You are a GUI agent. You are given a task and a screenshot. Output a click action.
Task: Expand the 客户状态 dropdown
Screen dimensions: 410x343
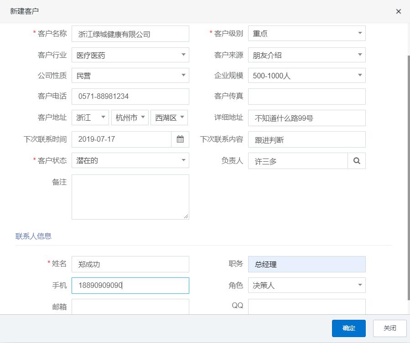click(130, 160)
